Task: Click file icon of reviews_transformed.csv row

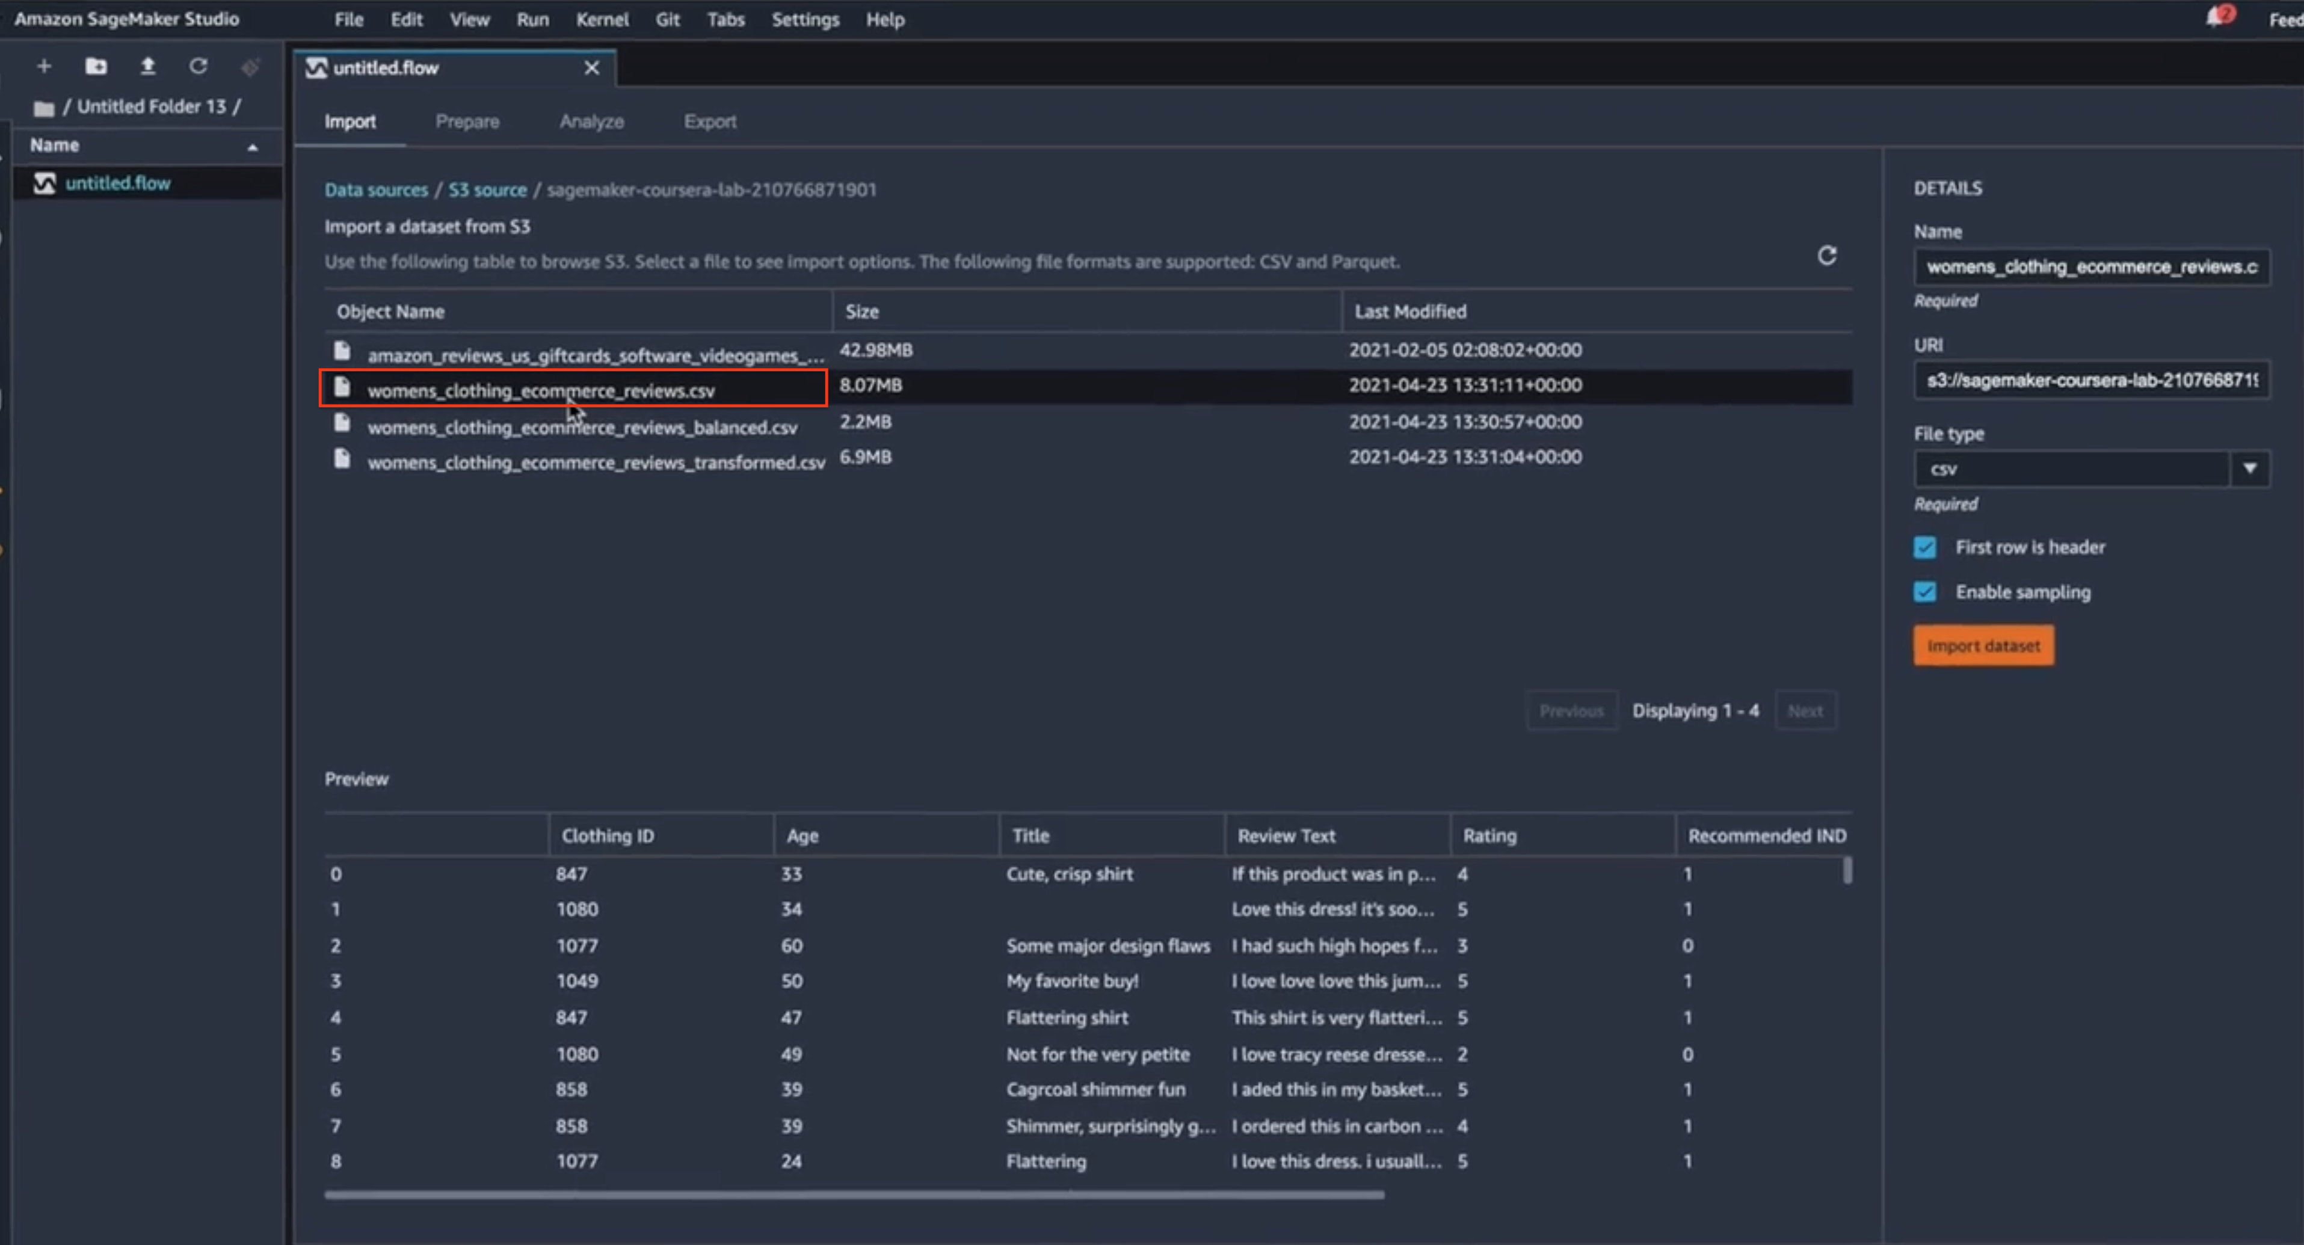Action: point(342,459)
